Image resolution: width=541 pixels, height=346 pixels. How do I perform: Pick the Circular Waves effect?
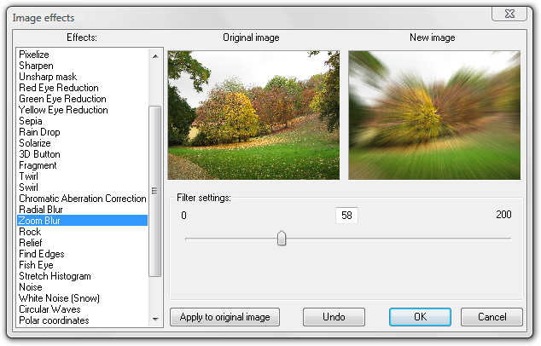(x=82, y=309)
